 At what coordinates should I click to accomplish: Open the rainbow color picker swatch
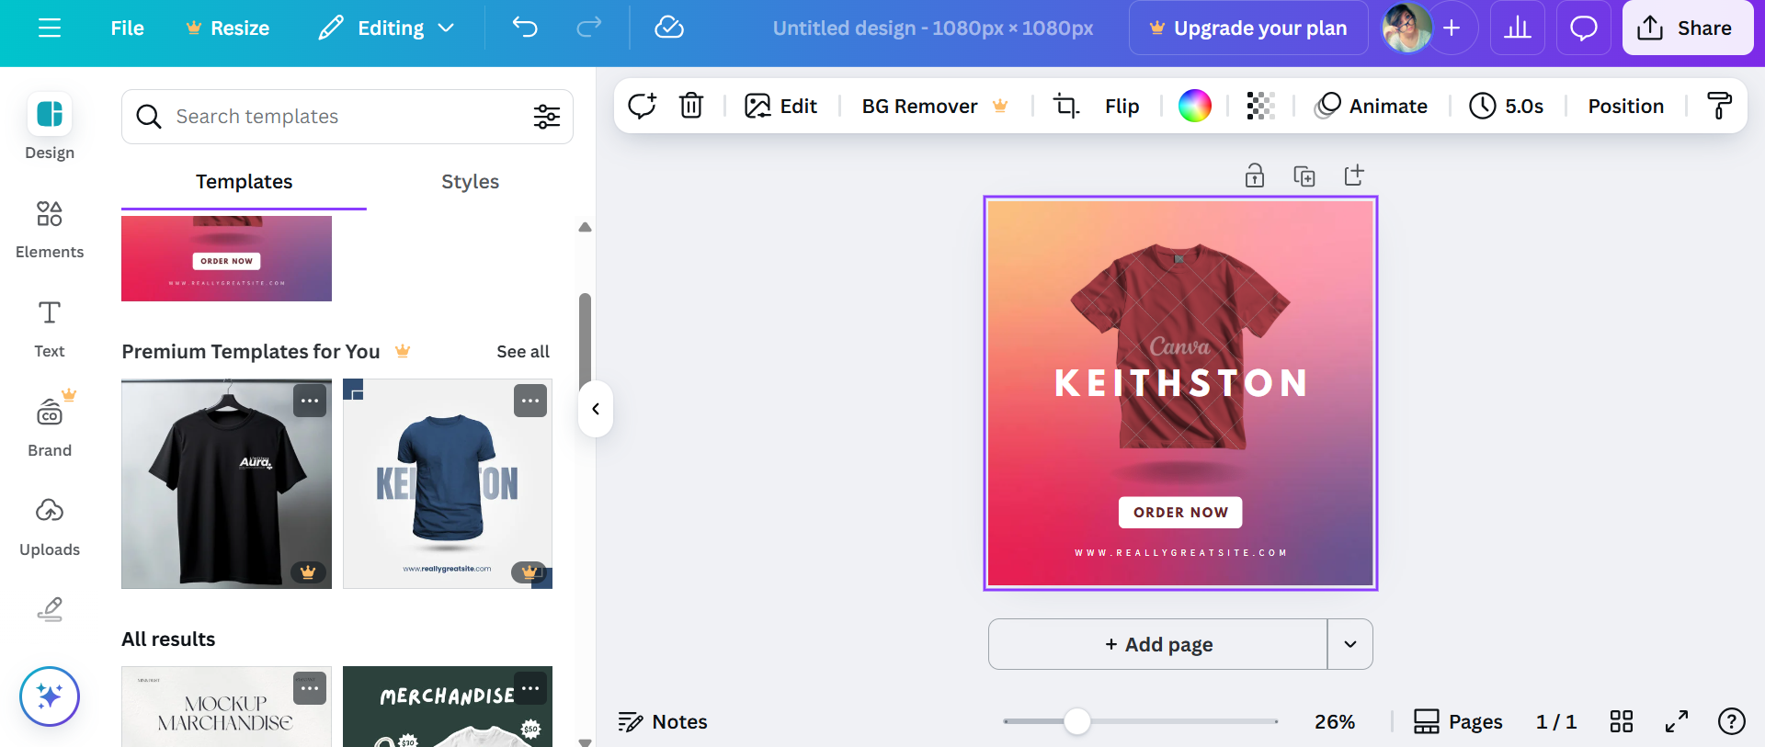[x=1195, y=106]
